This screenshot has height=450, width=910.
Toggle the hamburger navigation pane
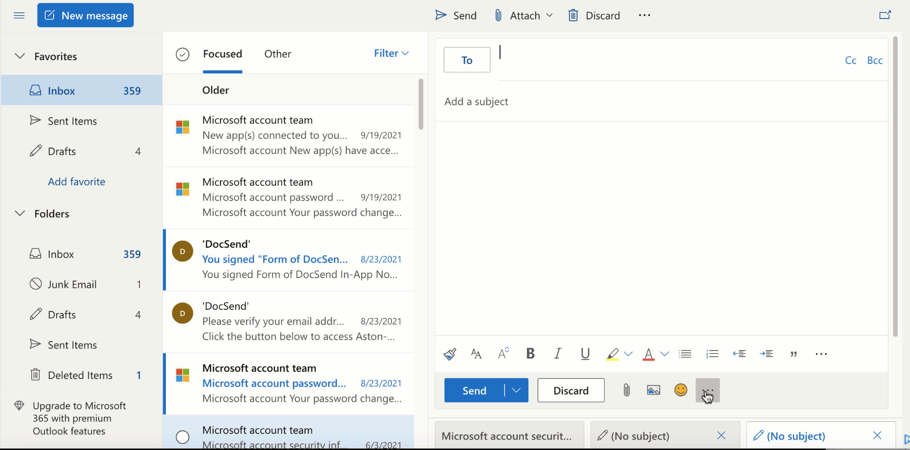(x=19, y=16)
